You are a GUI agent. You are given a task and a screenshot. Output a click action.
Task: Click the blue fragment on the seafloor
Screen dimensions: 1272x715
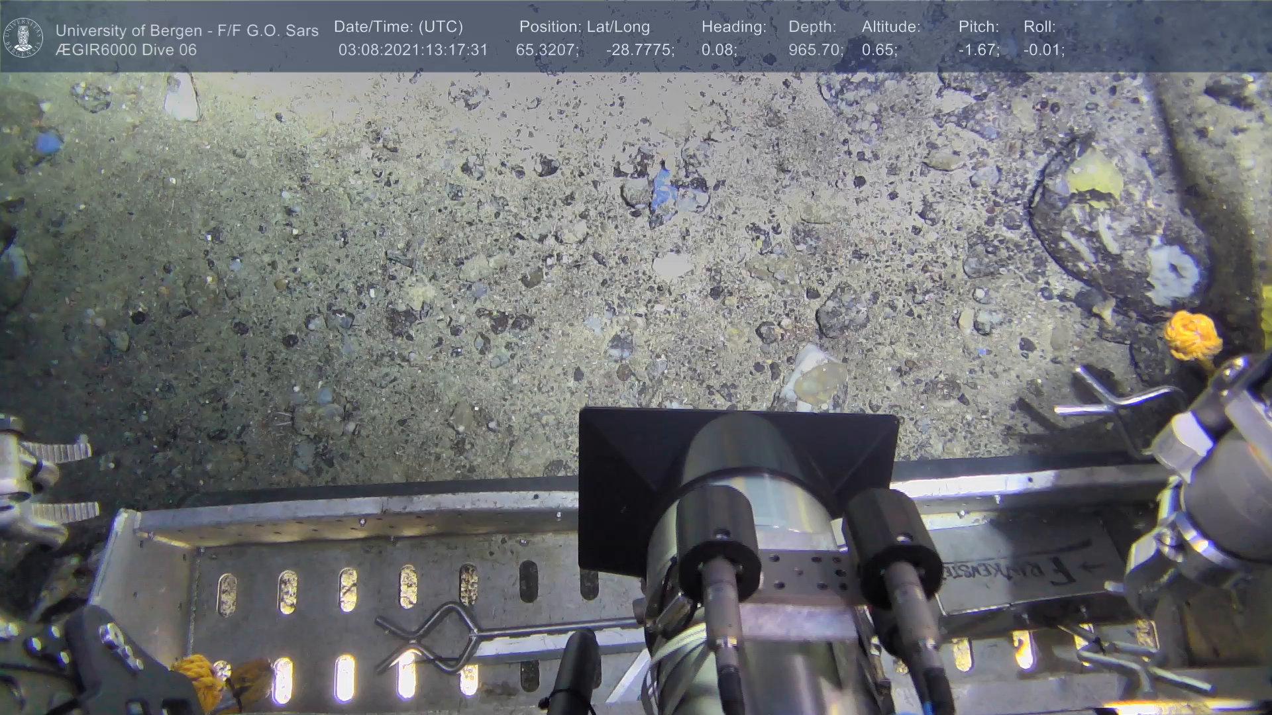[x=662, y=192]
